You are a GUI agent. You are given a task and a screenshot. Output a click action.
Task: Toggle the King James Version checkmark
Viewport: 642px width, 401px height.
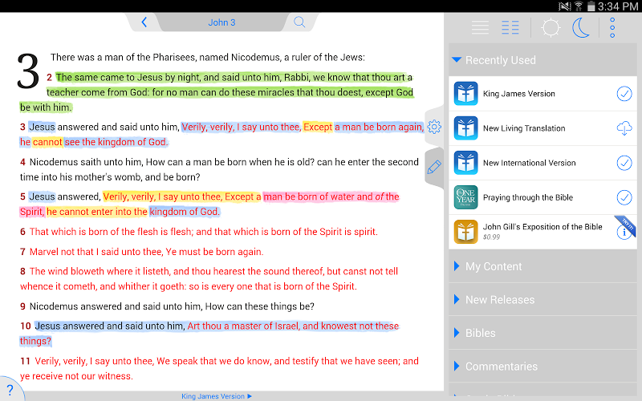coord(624,94)
